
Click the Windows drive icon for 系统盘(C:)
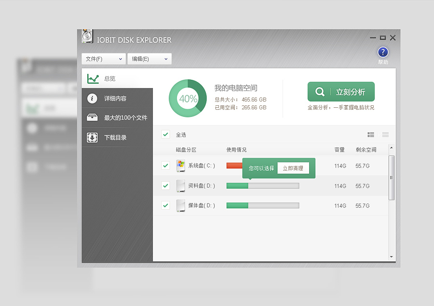(180, 166)
